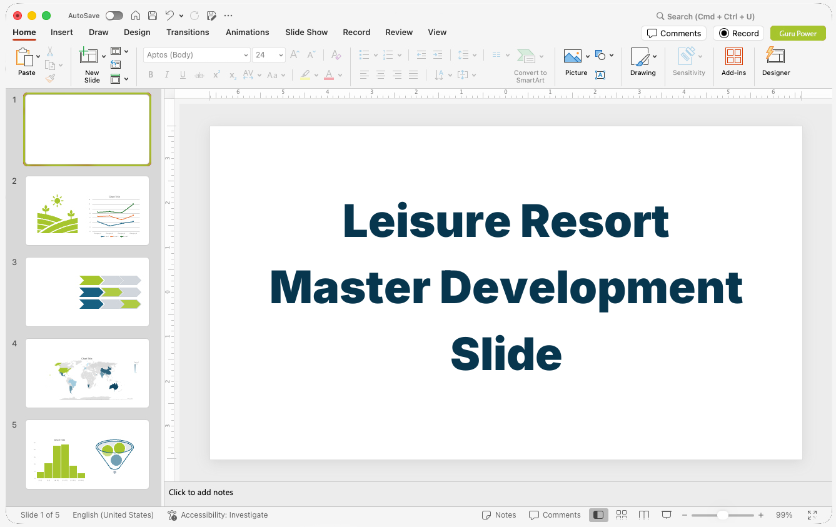
Task: Switch to Slide Sorter grid view
Action: pyautogui.click(x=622, y=515)
